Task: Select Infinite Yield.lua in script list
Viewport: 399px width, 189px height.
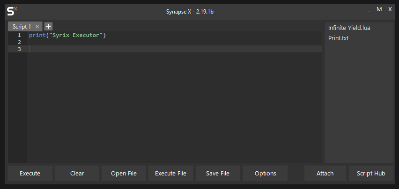Action: click(x=349, y=28)
